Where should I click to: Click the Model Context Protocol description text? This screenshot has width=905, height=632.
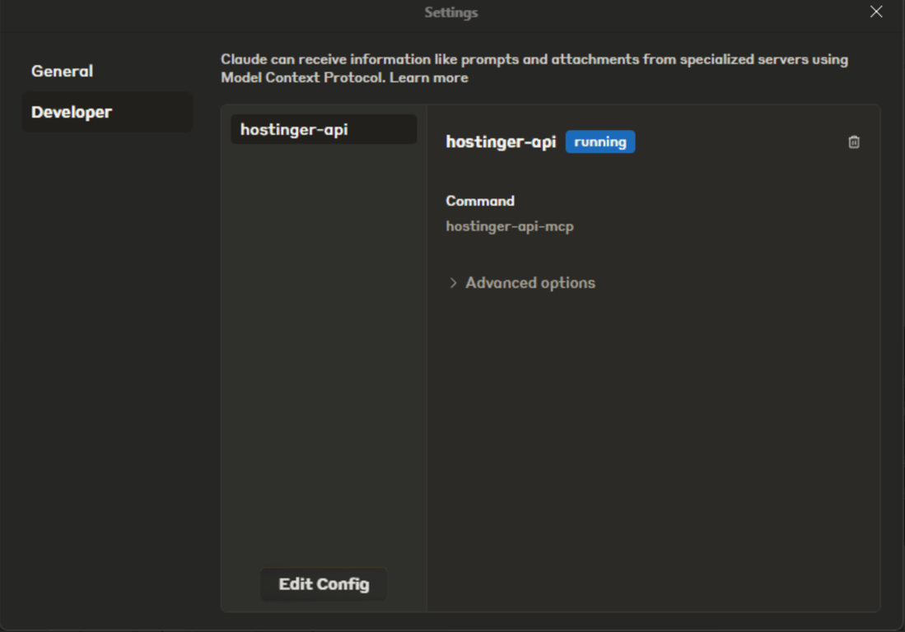[534, 59]
